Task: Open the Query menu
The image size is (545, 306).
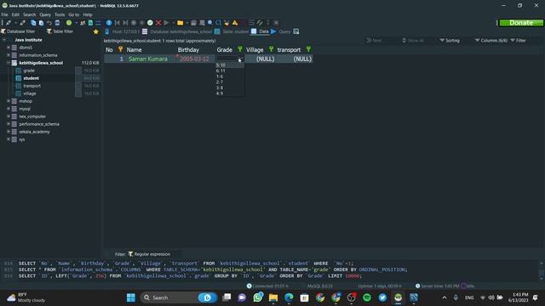Action: [x=45, y=14]
